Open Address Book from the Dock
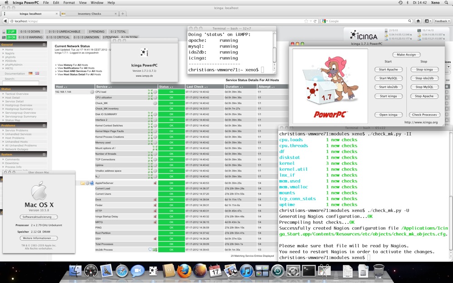The width and height of the screenshot is (453, 283). click(x=169, y=271)
